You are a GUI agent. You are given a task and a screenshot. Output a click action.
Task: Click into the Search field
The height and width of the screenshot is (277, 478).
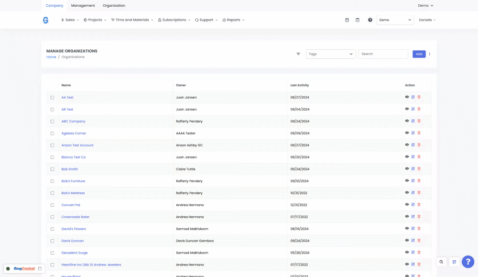pyautogui.click(x=383, y=54)
